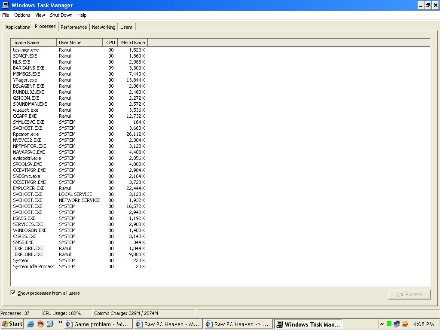Image resolution: width=440 pixels, height=330 pixels.
Task: Switch to the Raw PC Heaven -> ... window
Action: [x=238, y=324]
